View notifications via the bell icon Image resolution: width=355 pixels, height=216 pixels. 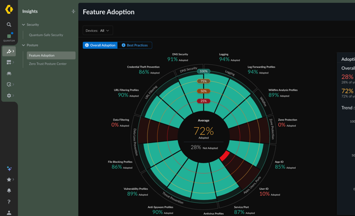(9, 190)
